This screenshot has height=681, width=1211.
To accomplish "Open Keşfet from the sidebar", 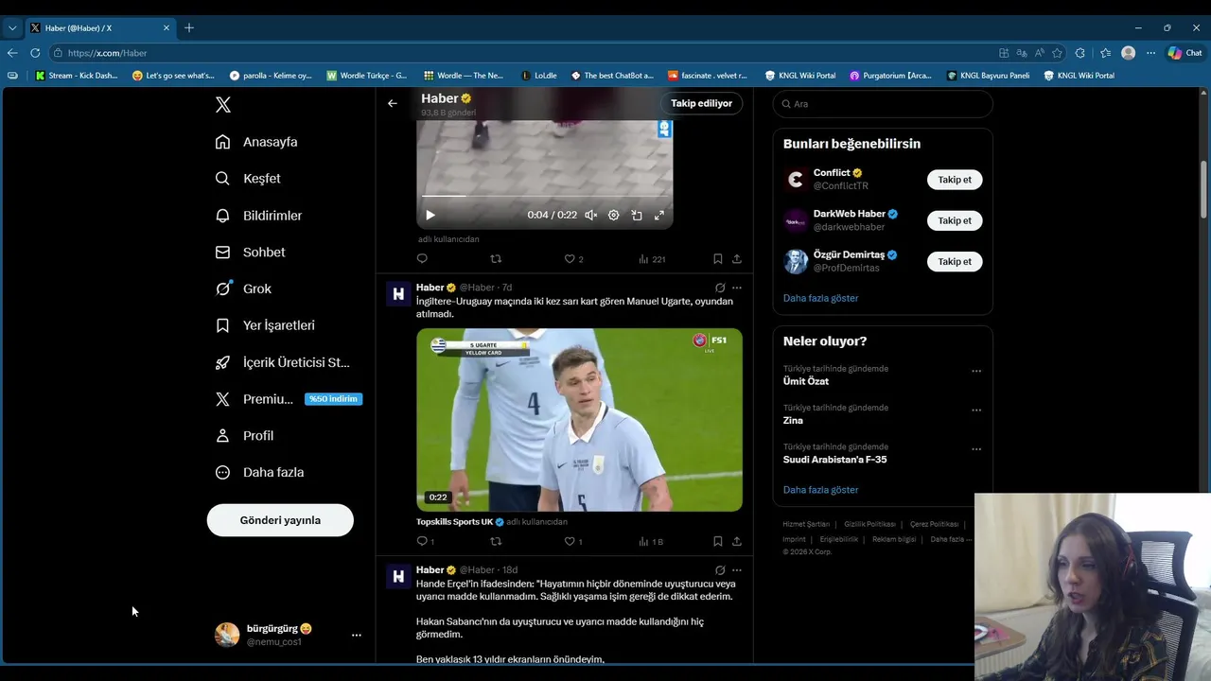I will tap(249, 179).
